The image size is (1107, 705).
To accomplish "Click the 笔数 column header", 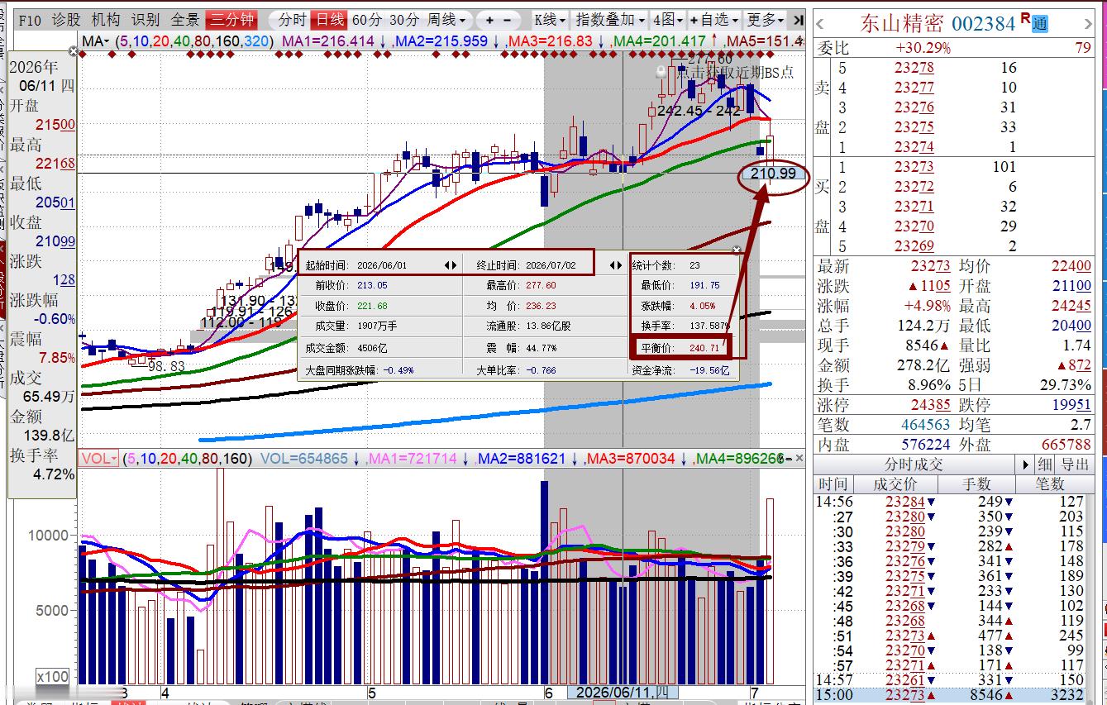I will click(x=1049, y=484).
